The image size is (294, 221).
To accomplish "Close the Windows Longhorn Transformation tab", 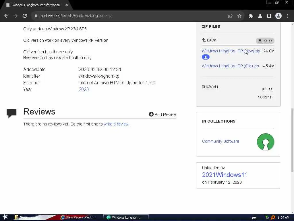I will 67,5.
